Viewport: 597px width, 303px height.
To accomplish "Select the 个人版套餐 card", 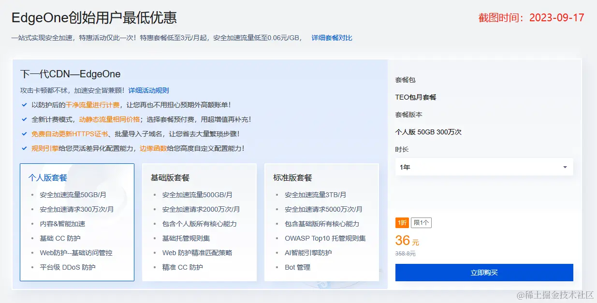I will click(77, 222).
